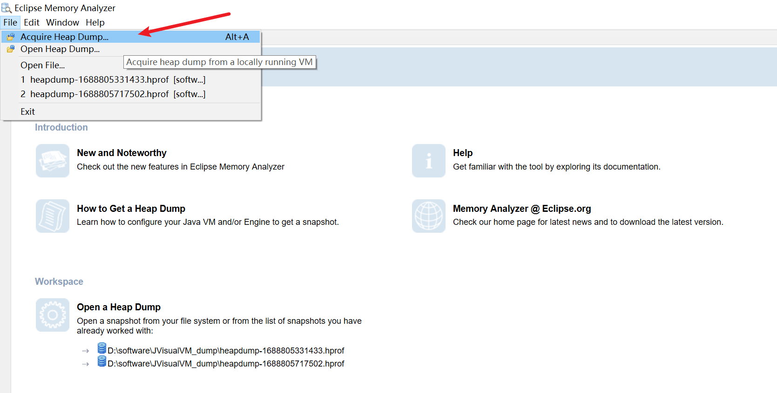Open recent file 1 heapdump-1688805331433.hprof
The image size is (777, 393).
pos(113,79)
